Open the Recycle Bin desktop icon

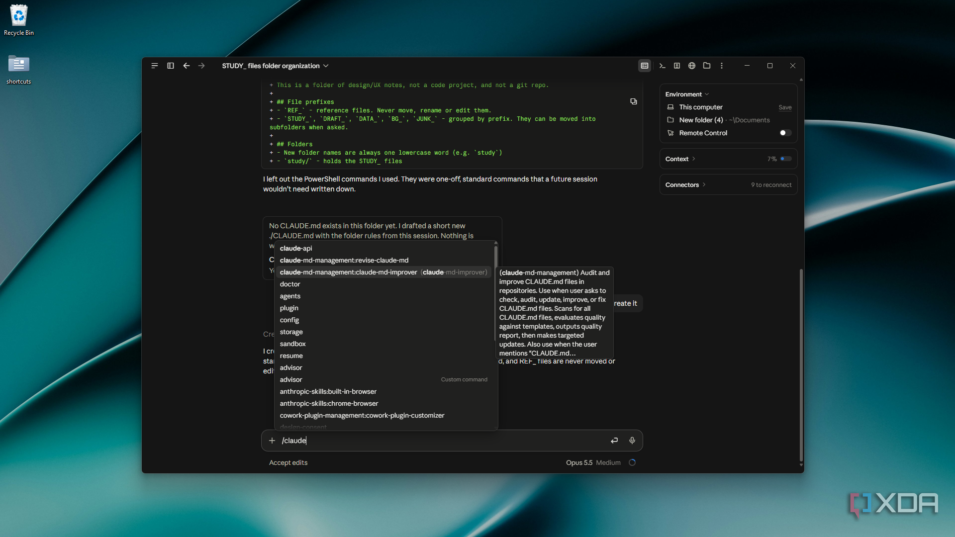(x=19, y=20)
